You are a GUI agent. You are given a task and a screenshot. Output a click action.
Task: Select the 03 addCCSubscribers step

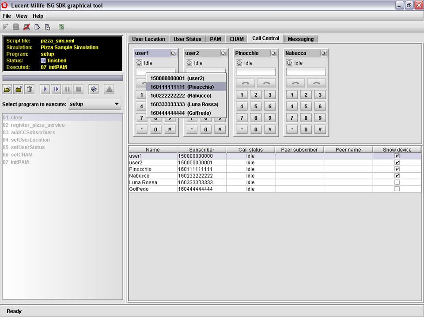(62, 132)
